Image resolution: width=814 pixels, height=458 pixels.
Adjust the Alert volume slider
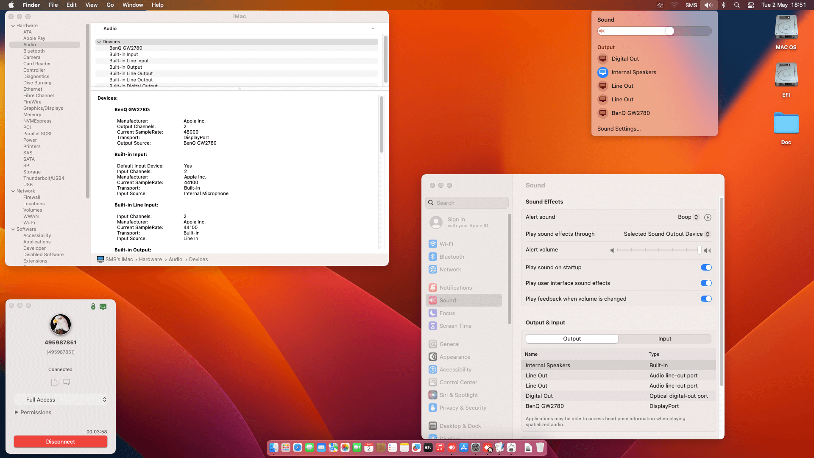(658, 250)
